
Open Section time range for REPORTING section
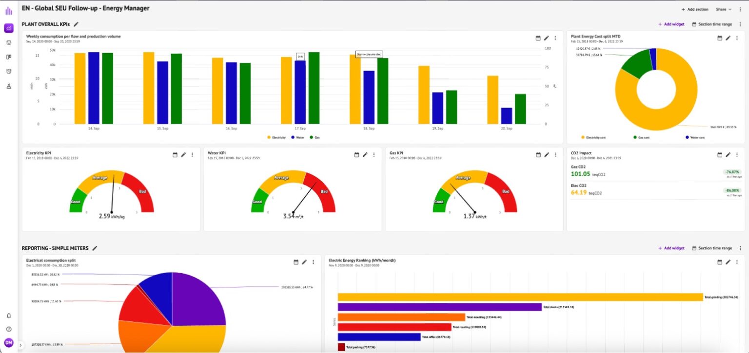[x=712, y=248]
